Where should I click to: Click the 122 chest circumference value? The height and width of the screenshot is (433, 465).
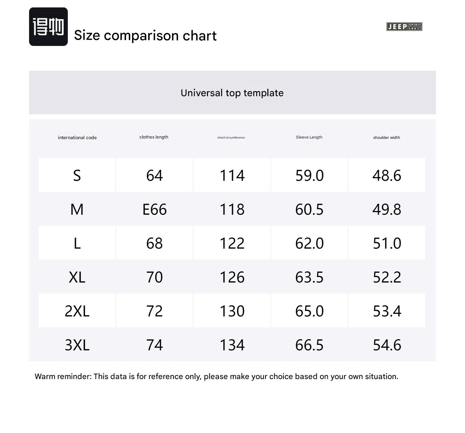coord(232,243)
